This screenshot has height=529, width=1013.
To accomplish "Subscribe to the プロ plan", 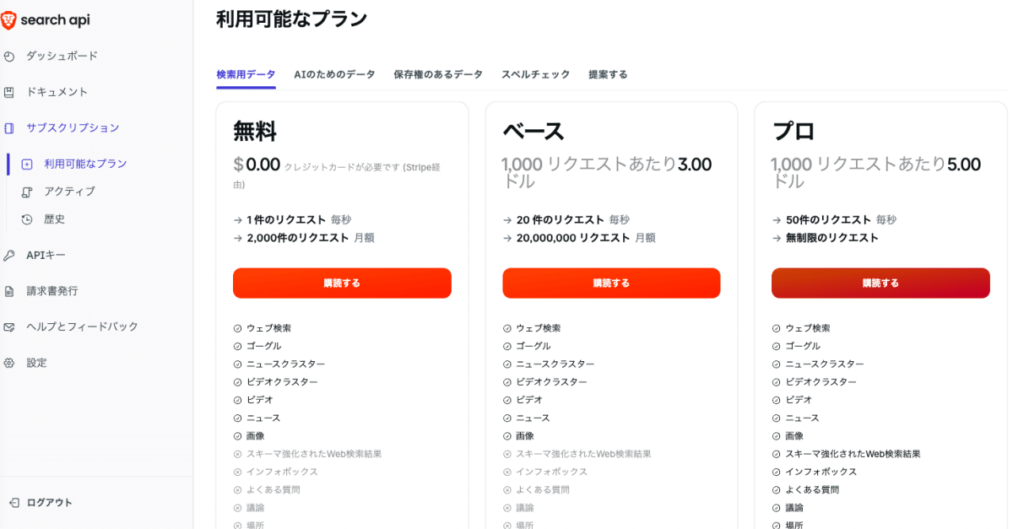I will (x=880, y=283).
